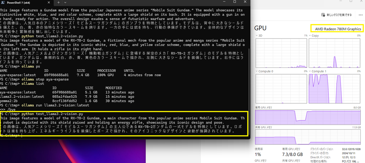
Task: Click the Compute 0 utilization graph
Action: pyautogui.click(x=282, y=88)
